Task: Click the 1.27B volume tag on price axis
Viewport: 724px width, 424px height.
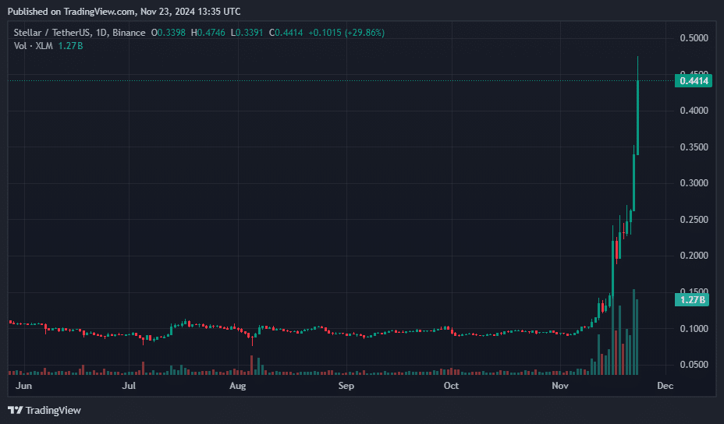Action: (692, 299)
